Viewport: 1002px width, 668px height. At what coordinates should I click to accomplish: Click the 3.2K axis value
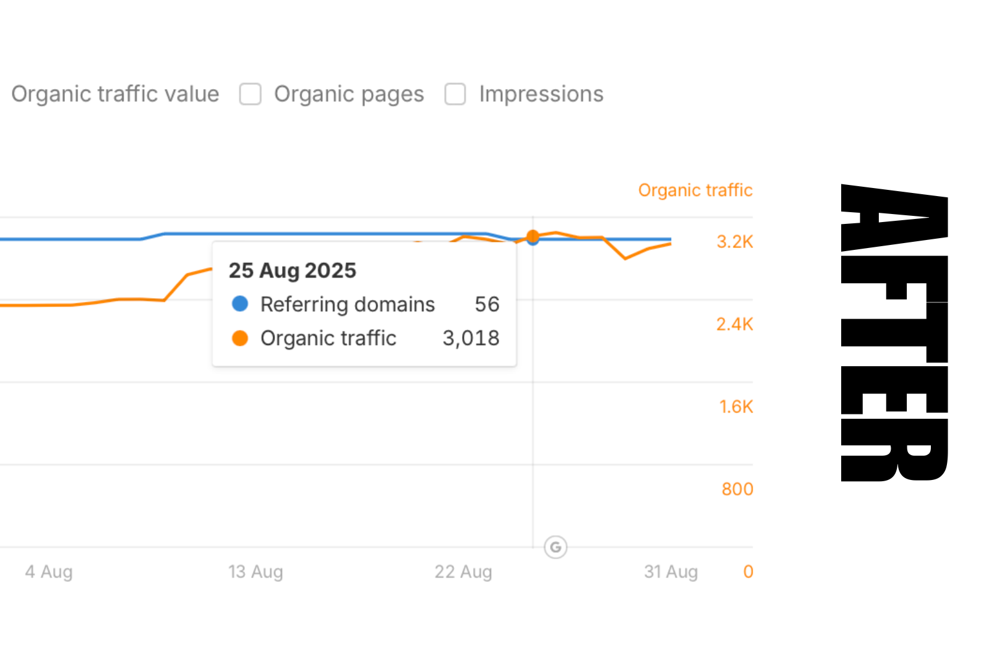tap(735, 242)
